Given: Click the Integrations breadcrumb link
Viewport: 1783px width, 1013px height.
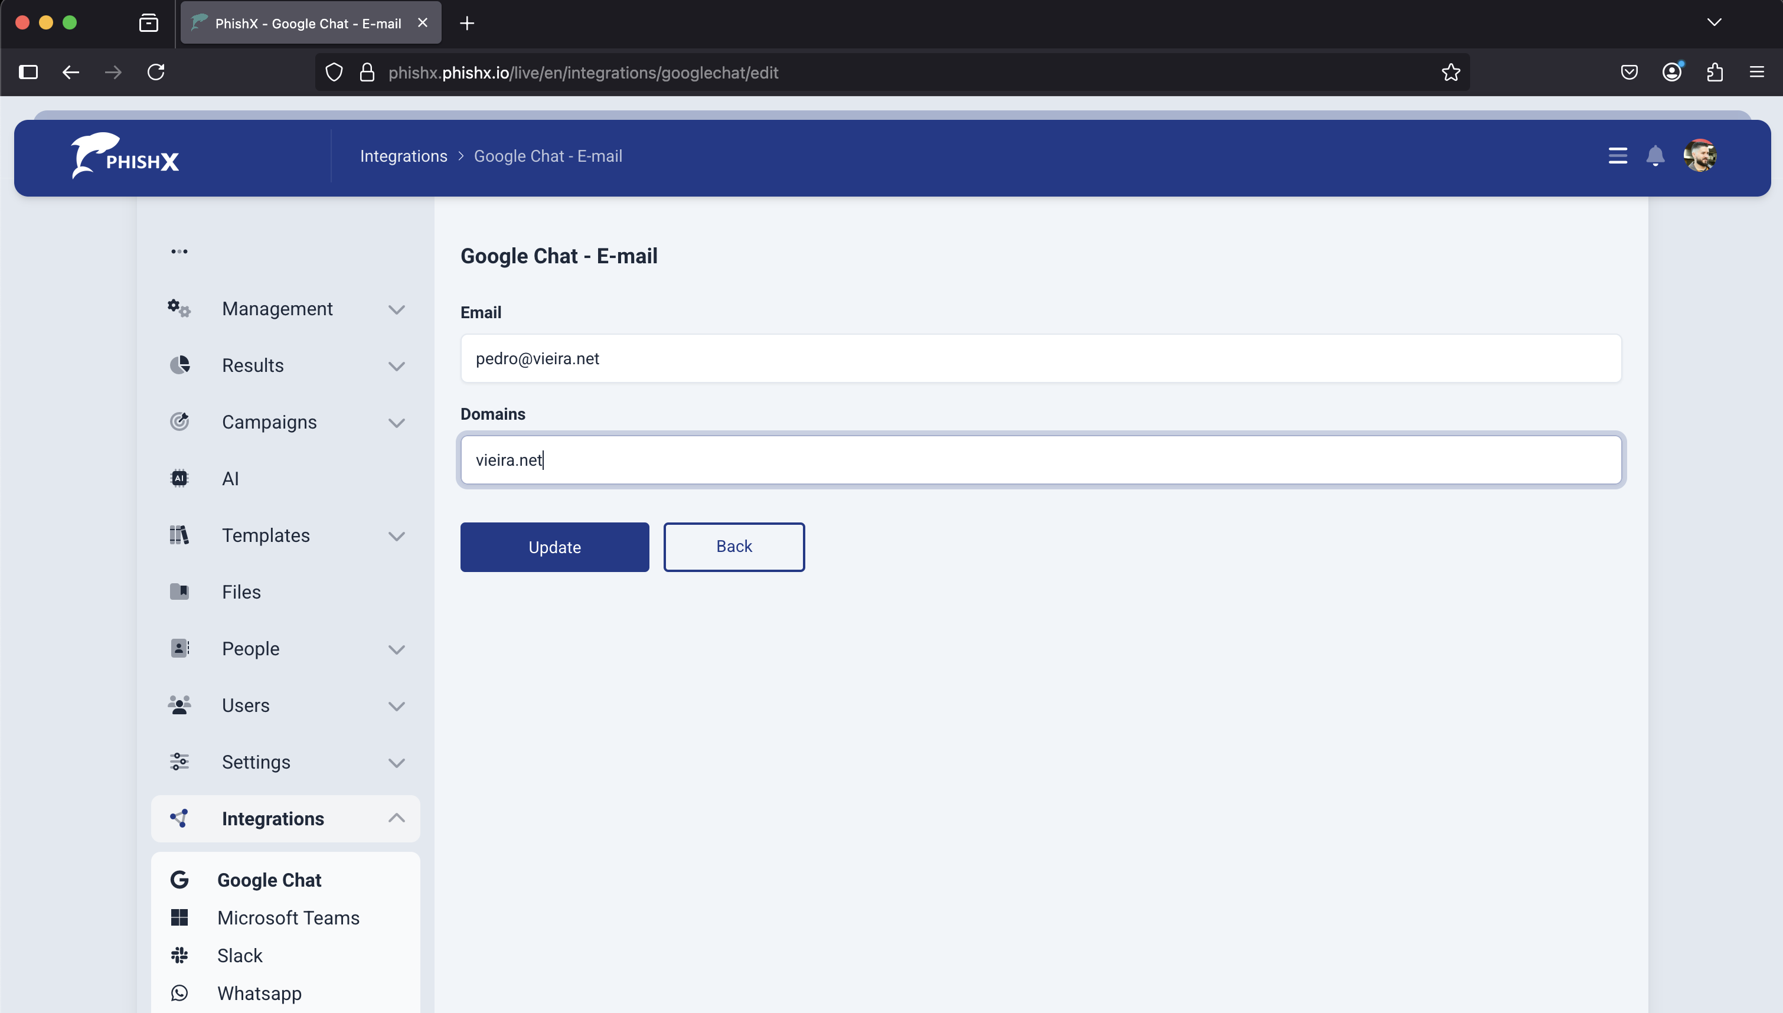Looking at the screenshot, I should click(x=403, y=156).
